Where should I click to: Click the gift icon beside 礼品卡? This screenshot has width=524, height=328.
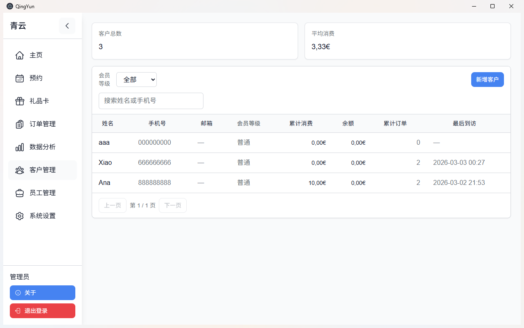[20, 101]
